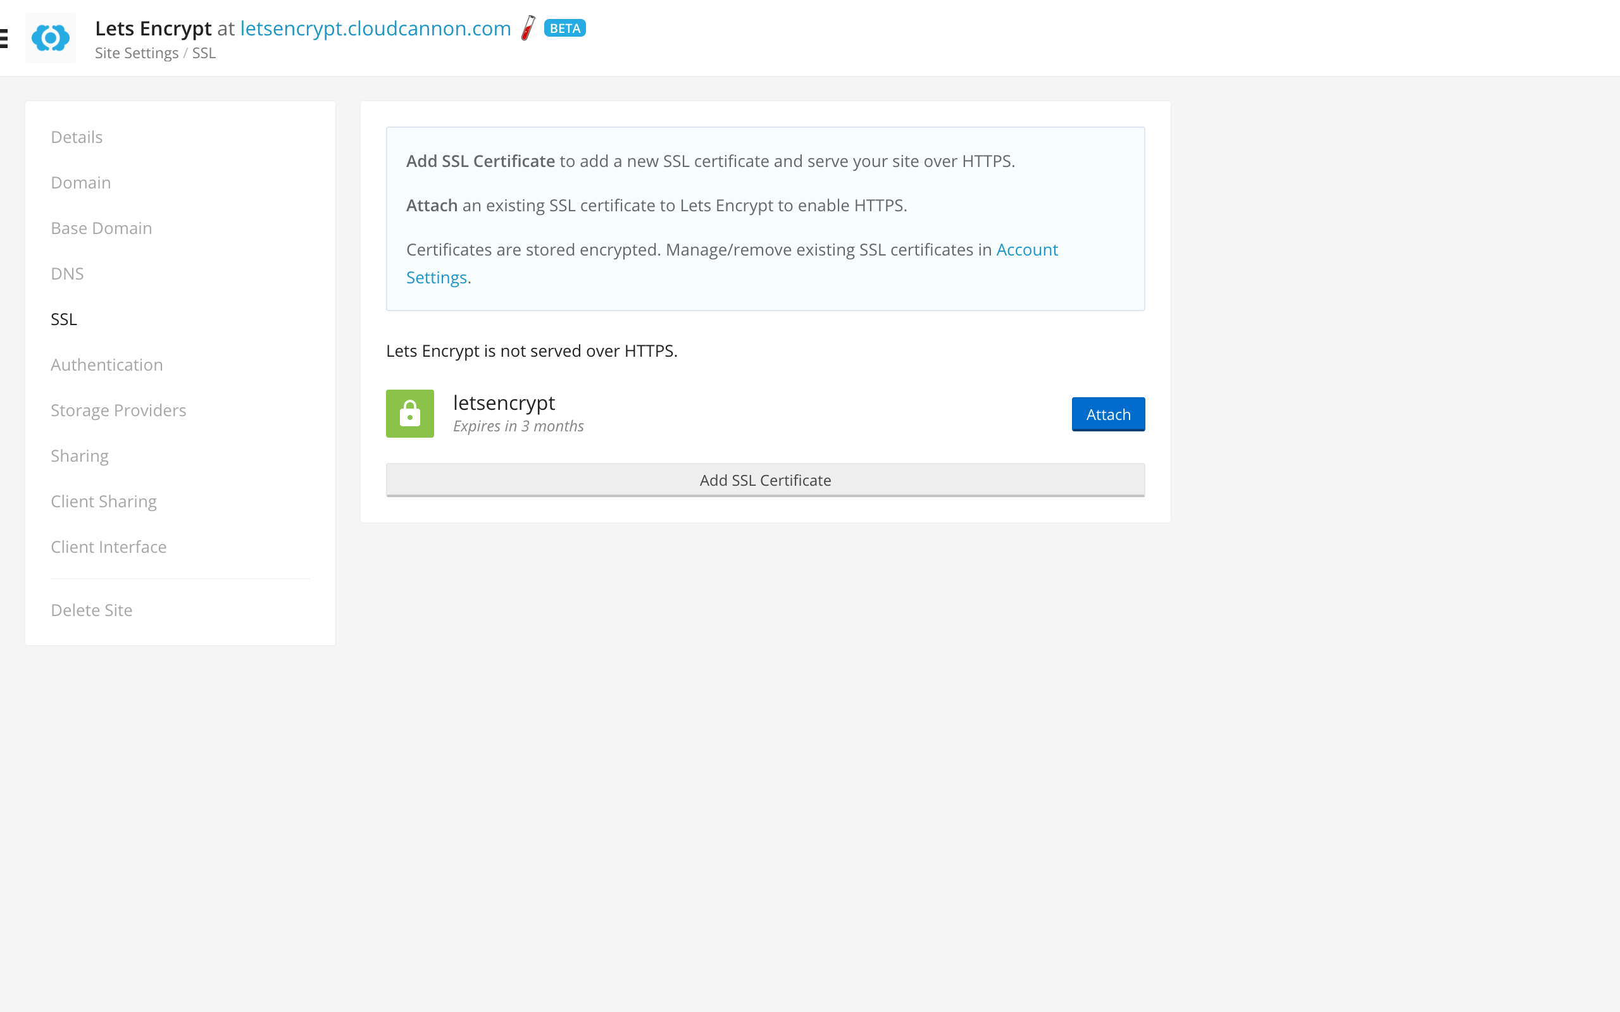The height and width of the screenshot is (1012, 1620).
Task: Click the BETA badge icon
Action: pyautogui.click(x=566, y=28)
